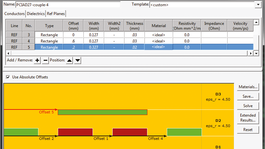This screenshot has height=149, width=265.
Task: Switch to the Dielectrics tab
Action: pyautogui.click(x=36, y=14)
